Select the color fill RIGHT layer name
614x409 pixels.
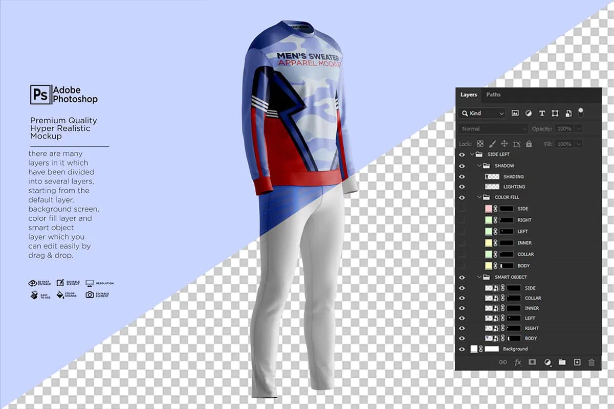pos(524,220)
